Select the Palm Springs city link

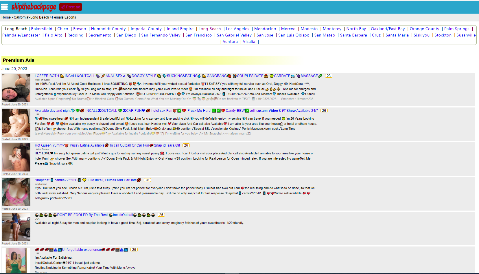click(x=457, y=29)
